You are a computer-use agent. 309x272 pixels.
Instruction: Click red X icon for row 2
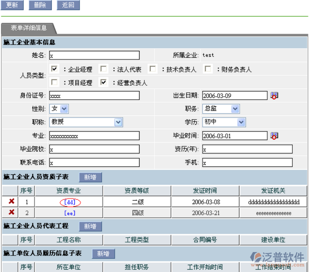11,212
